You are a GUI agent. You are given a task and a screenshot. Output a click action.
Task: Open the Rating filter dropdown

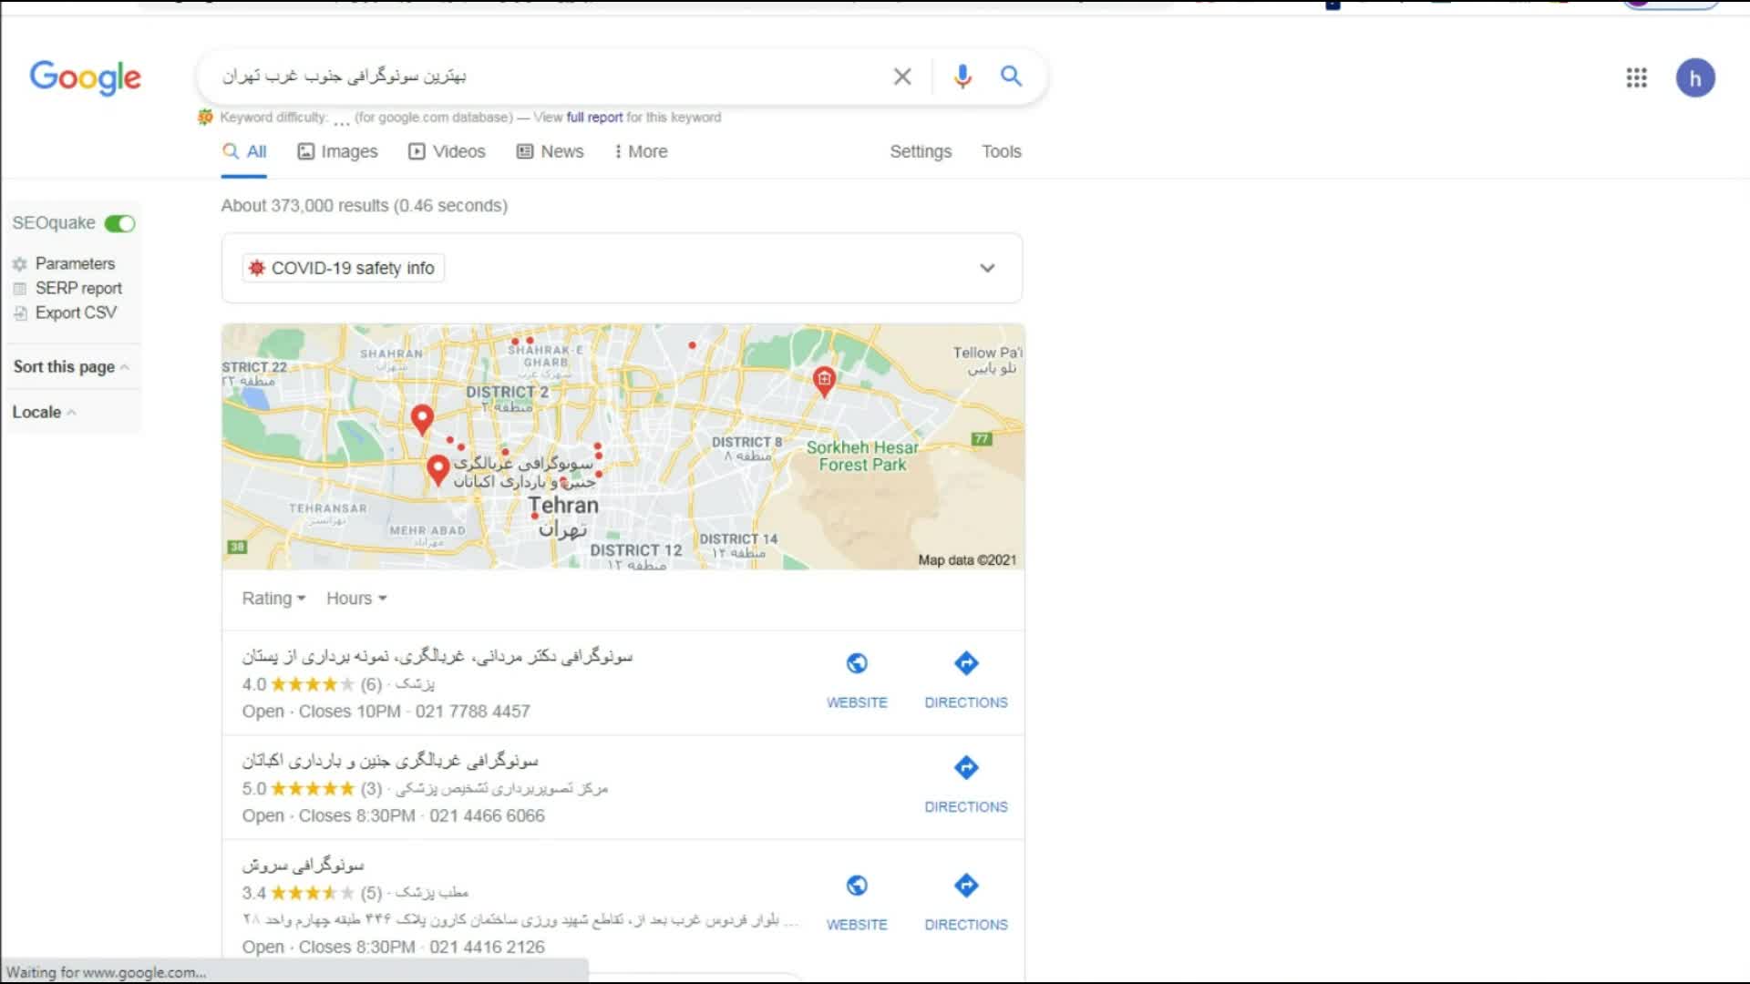(x=273, y=599)
